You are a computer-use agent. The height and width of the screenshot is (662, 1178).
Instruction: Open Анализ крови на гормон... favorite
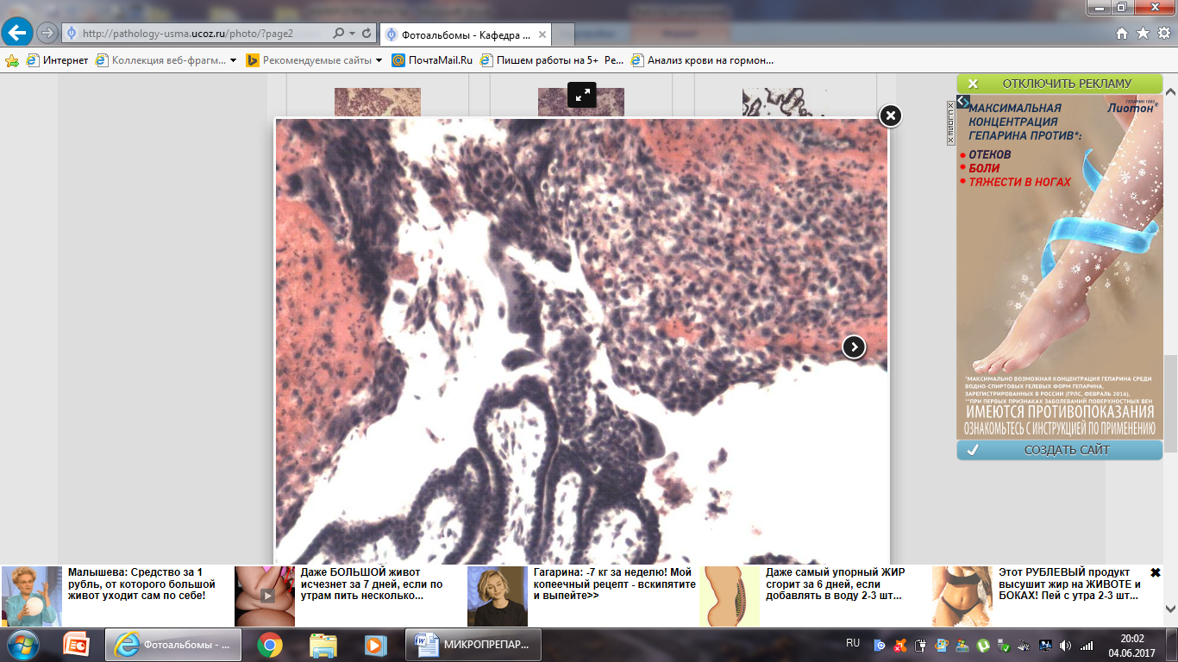(702, 60)
